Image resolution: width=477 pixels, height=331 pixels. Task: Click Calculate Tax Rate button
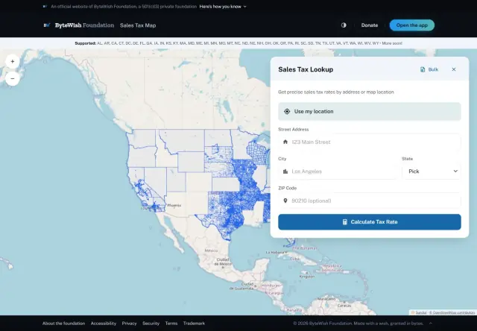tap(370, 221)
